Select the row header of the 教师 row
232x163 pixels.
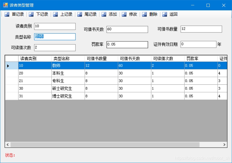tap(12, 66)
